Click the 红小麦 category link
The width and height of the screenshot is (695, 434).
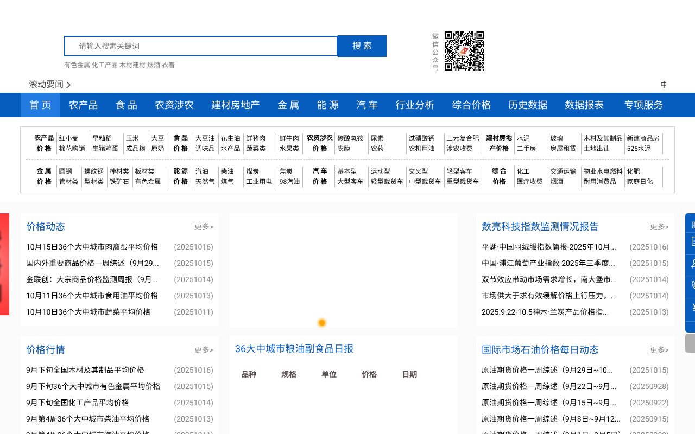(x=69, y=138)
